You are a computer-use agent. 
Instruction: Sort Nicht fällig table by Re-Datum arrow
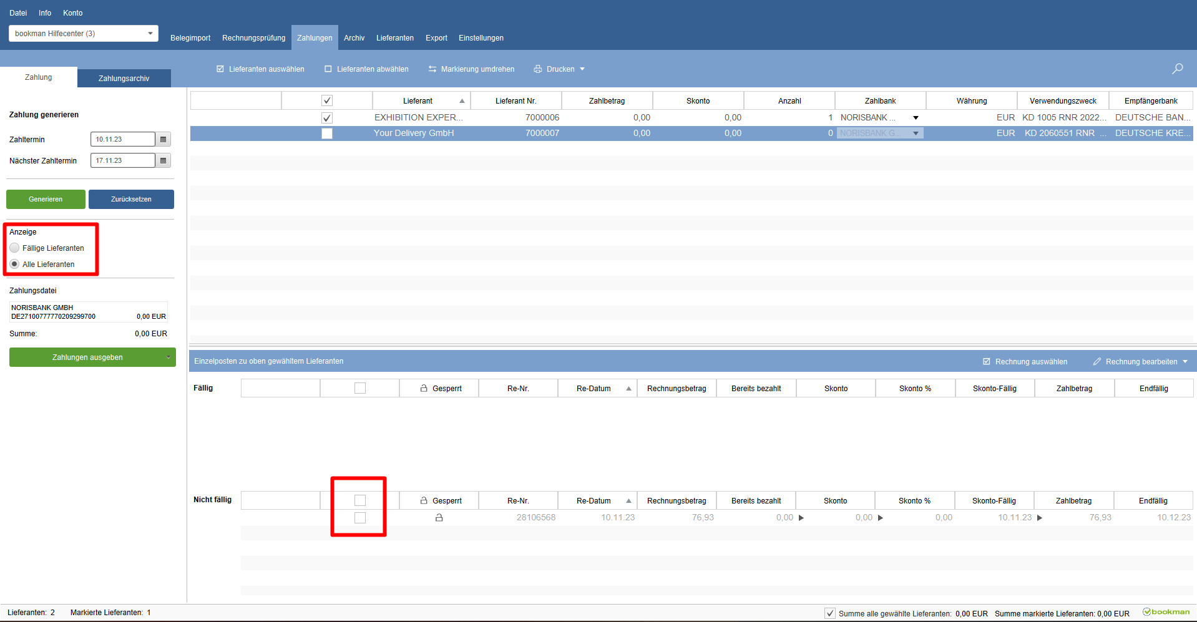coord(628,501)
